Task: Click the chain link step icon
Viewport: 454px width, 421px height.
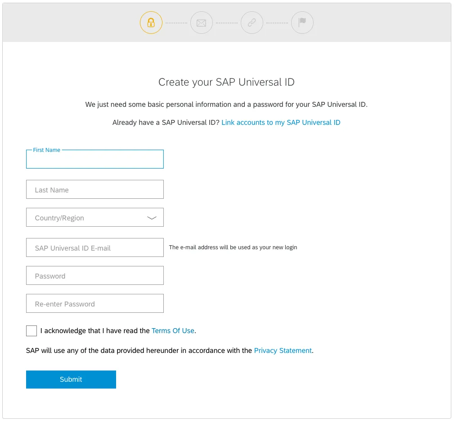Action: (x=252, y=23)
